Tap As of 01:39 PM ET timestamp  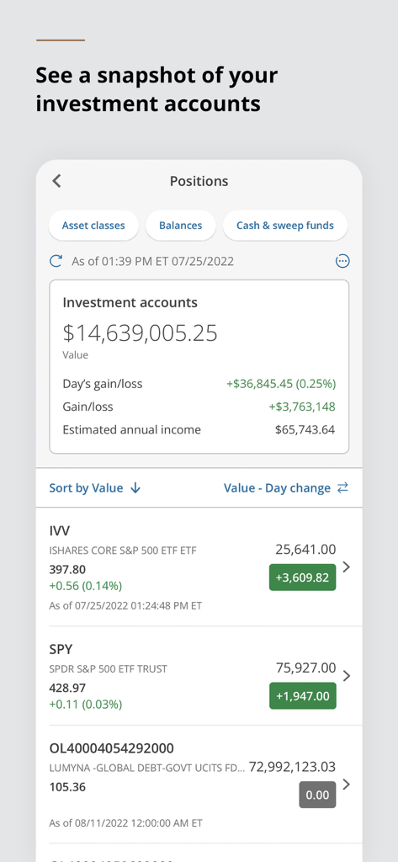[152, 261]
